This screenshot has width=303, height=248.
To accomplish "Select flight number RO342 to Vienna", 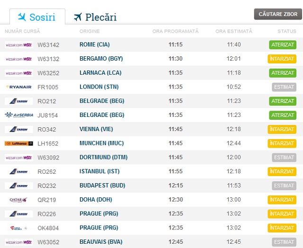I will coord(47,129).
